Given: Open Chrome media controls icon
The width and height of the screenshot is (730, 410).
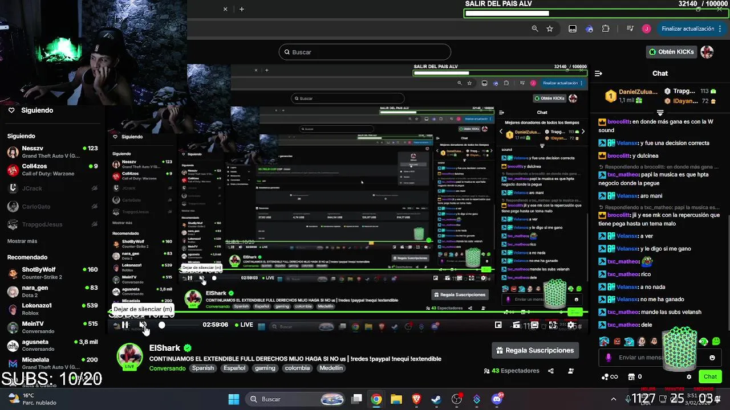Looking at the screenshot, I should click(630, 28).
